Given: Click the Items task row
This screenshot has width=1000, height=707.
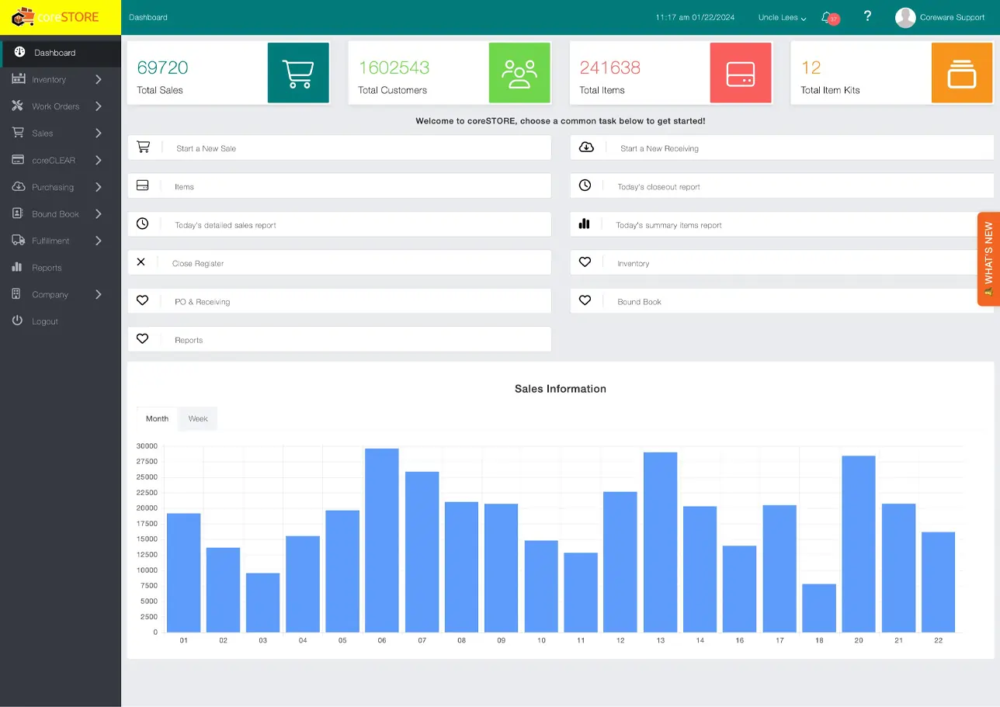Looking at the screenshot, I should pyautogui.click(x=339, y=186).
